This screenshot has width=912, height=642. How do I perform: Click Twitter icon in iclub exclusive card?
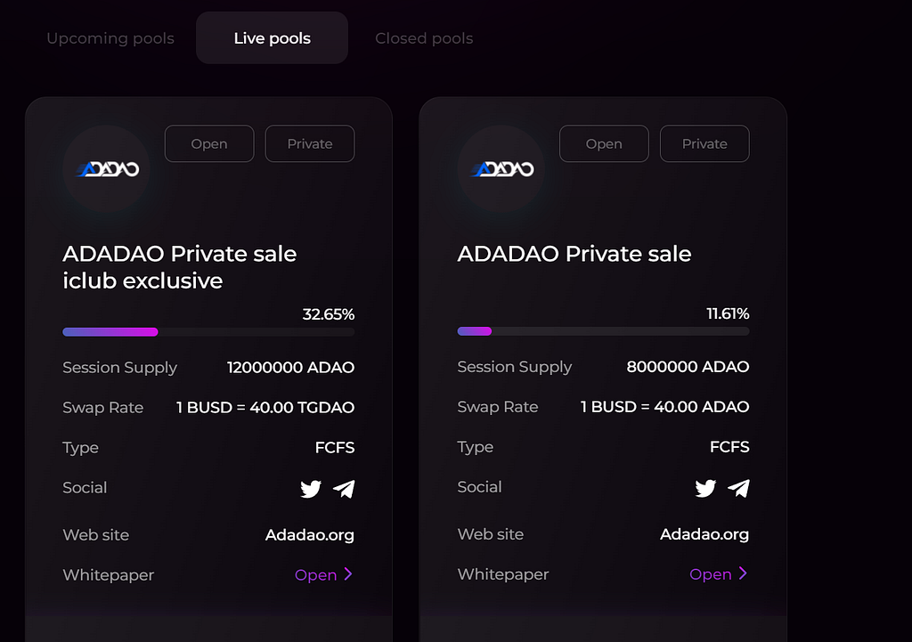[311, 488]
